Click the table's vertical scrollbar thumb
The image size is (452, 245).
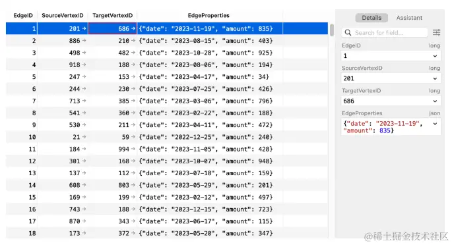pos(332,30)
